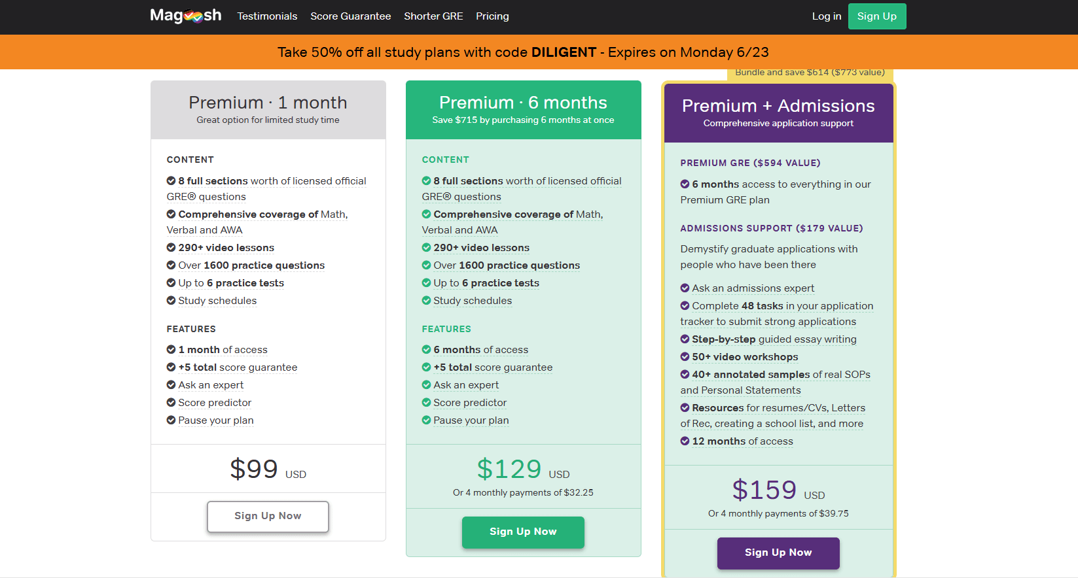The image size is (1078, 578).
Task: Sign up for the $129 six-month plan
Action: [523, 532]
